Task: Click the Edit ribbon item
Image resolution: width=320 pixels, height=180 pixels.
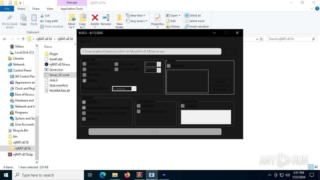Action: tap(171, 21)
